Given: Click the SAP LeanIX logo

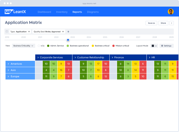Looking at the screenshot, I should click(x=16, y=12).
